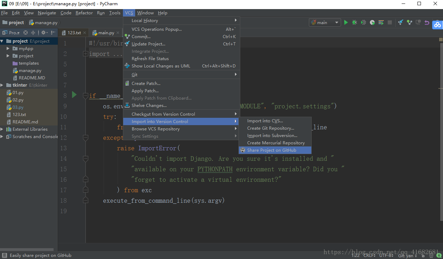The image size is (443, 259).
Task: Click the project breadcrumb in navigation bar
Action: click(x=13, y=23)
